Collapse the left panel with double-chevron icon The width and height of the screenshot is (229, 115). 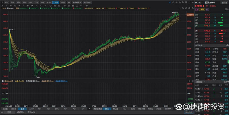[2, 2]
